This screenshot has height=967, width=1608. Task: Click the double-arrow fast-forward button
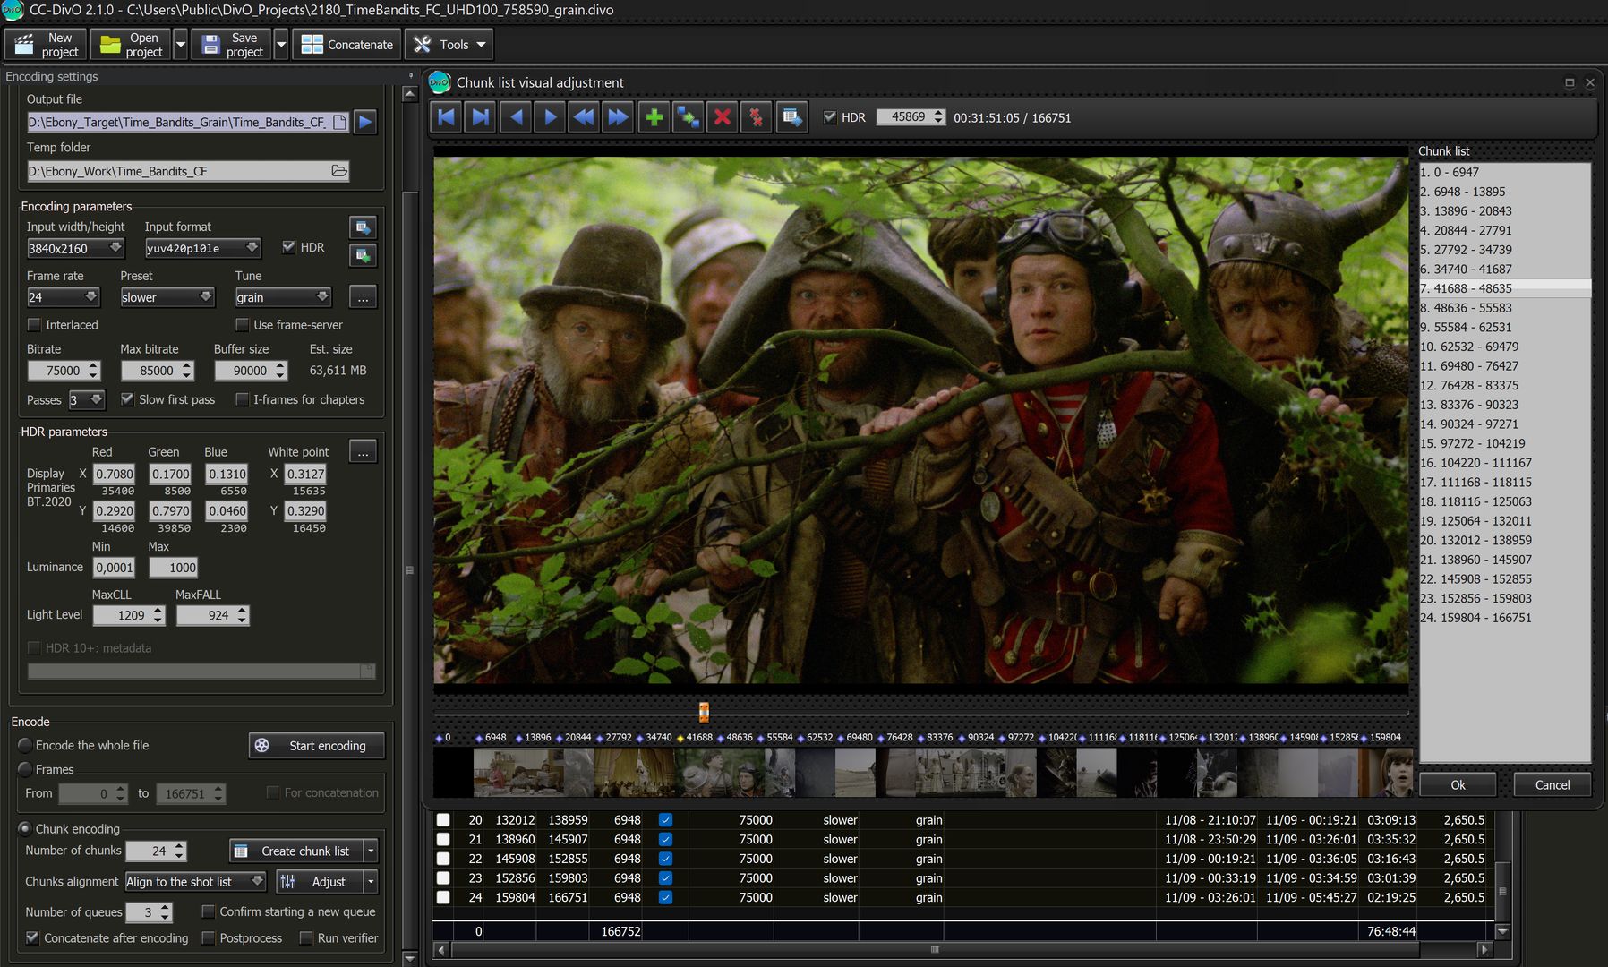[619, 117]
